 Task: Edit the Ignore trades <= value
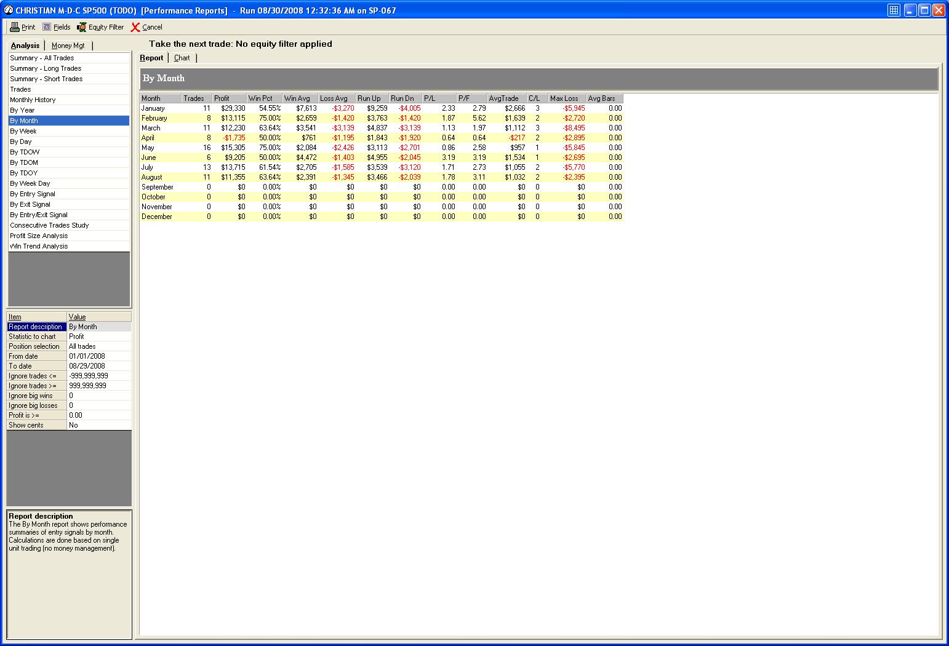[99, 376]
